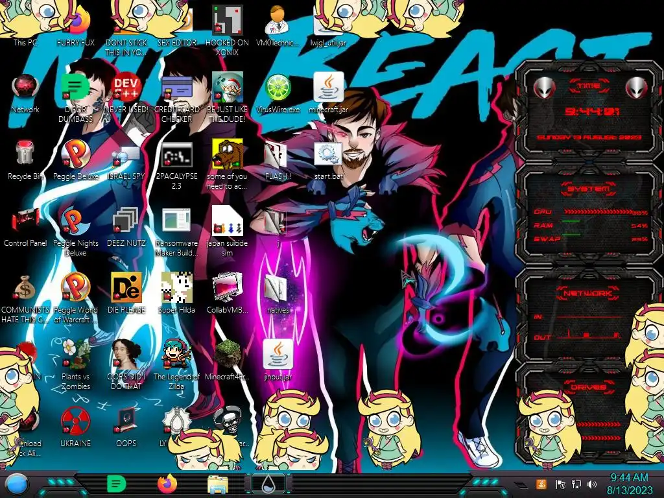
Task: Open the lwjgl_util.jar label
Action: click(x=328, y=42)
